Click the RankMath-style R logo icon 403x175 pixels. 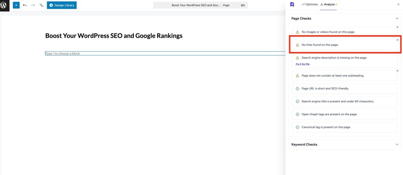(292, 4)
